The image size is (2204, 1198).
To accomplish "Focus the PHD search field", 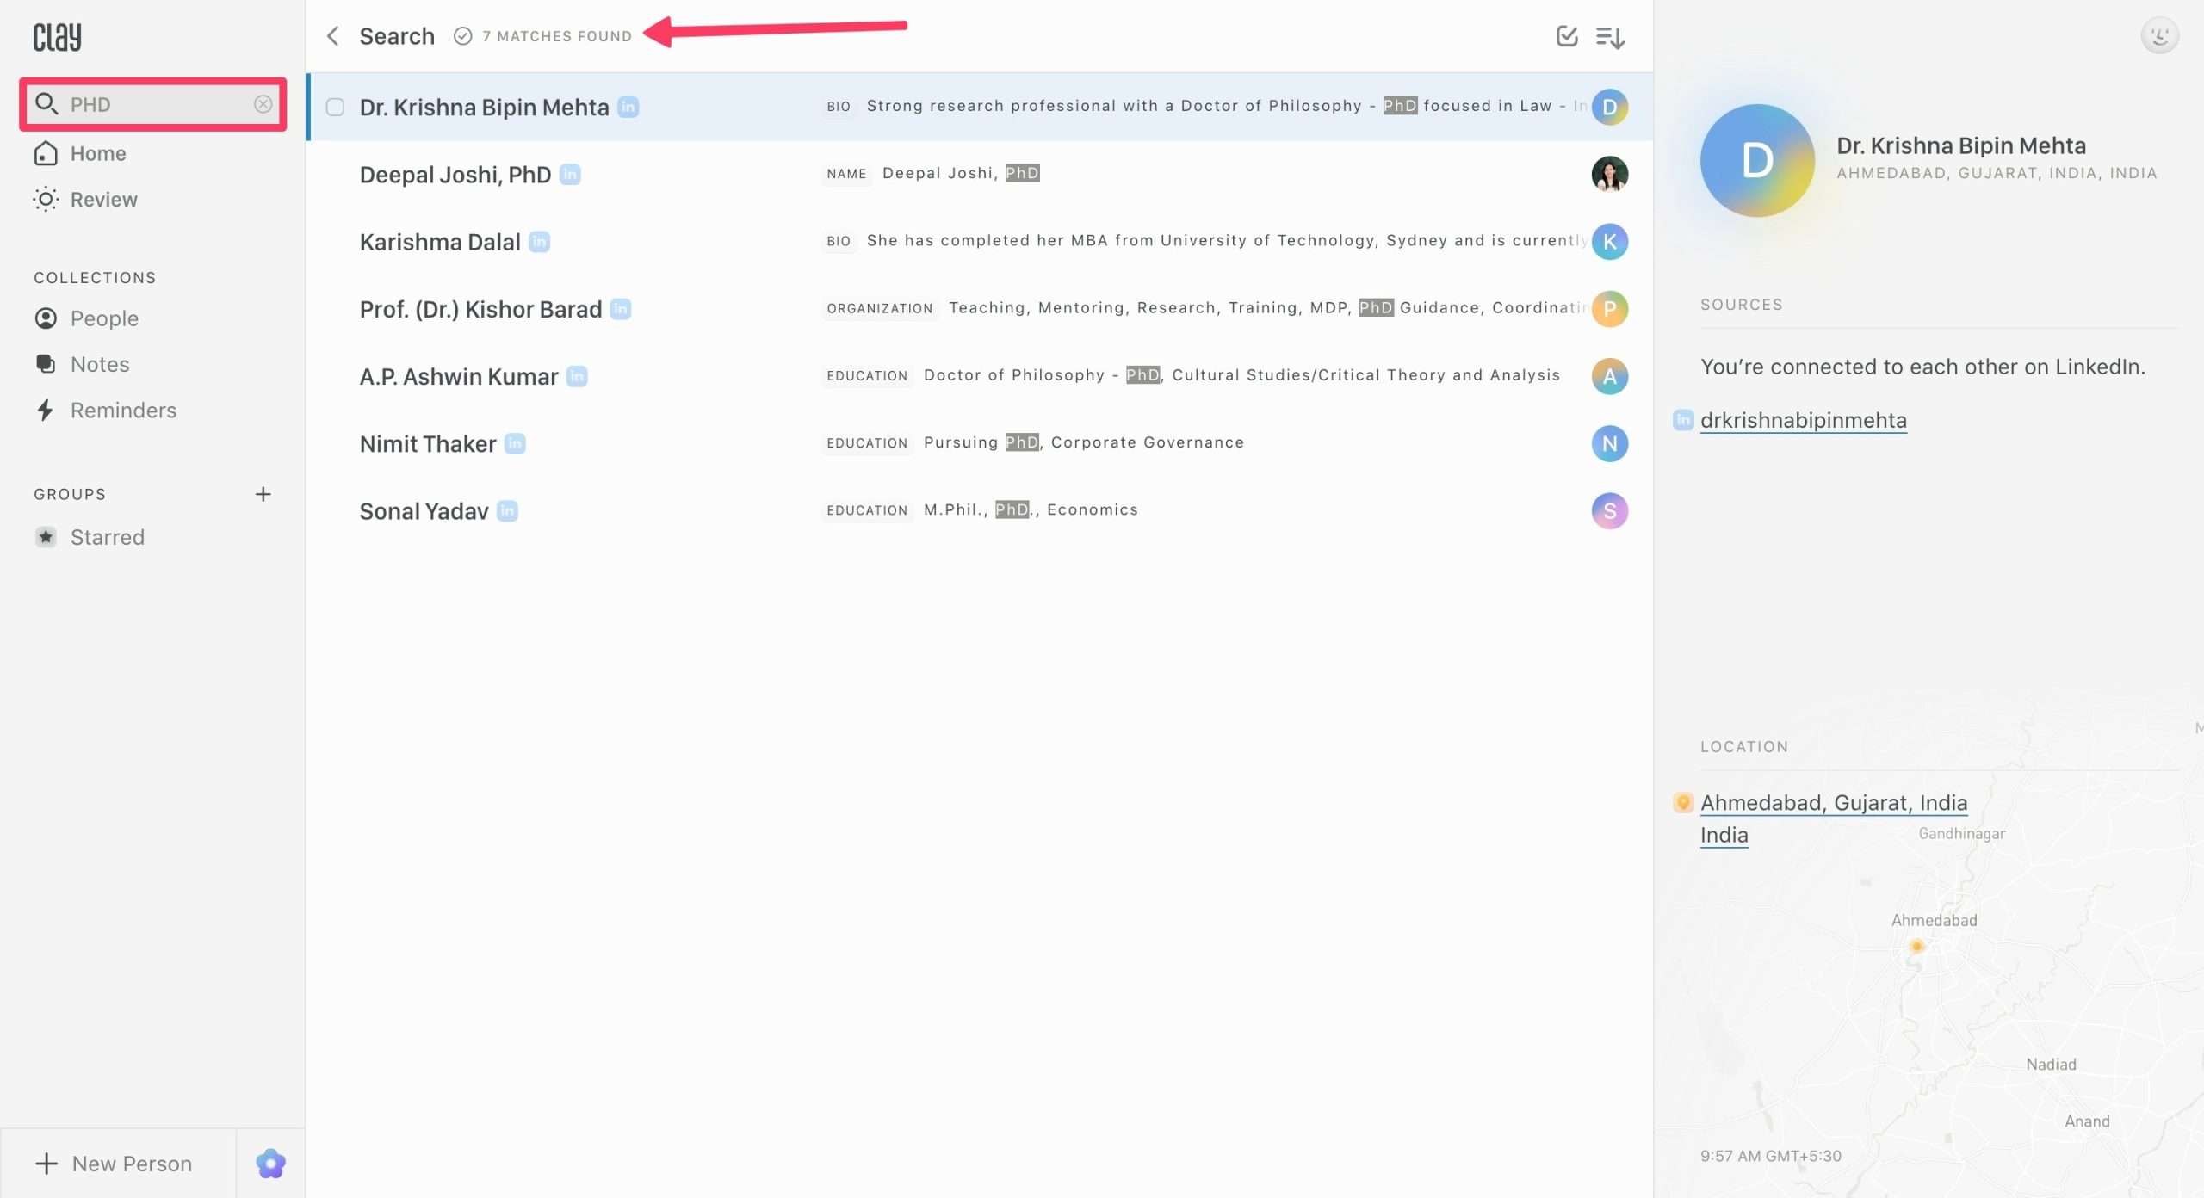I will (153, 104).
